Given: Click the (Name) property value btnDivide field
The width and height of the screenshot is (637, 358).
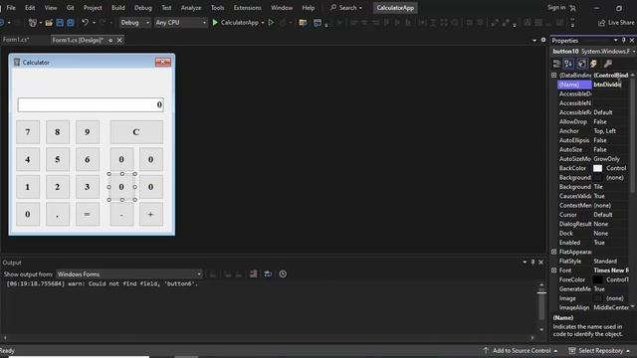Looking at the screenshot, I should point(610,85).
